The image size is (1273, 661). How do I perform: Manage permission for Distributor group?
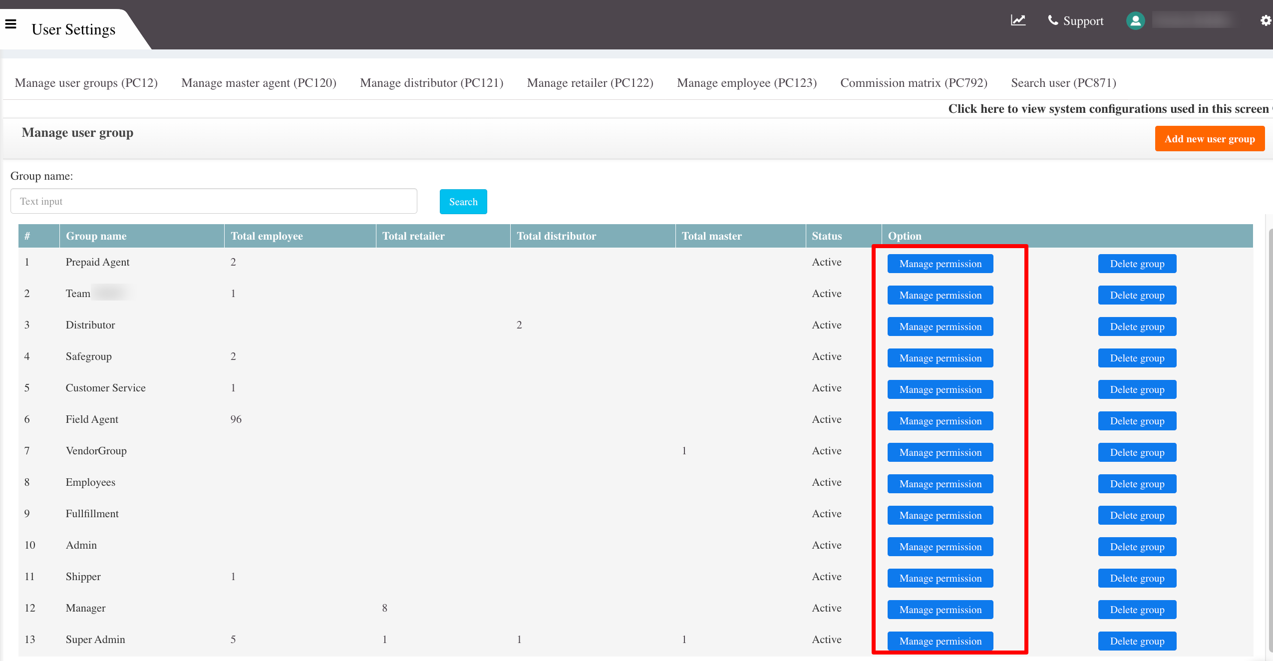(941, 327)
